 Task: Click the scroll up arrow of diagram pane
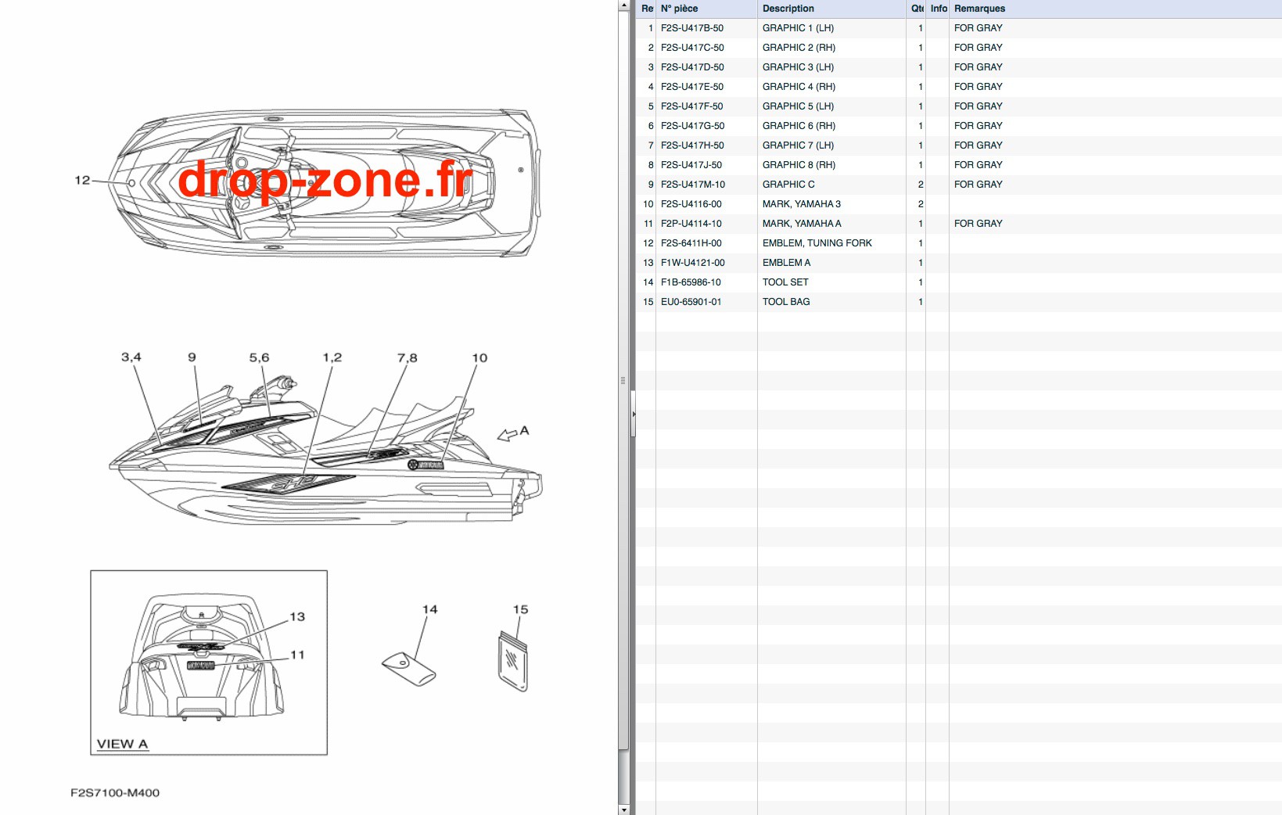pos(623,5)
